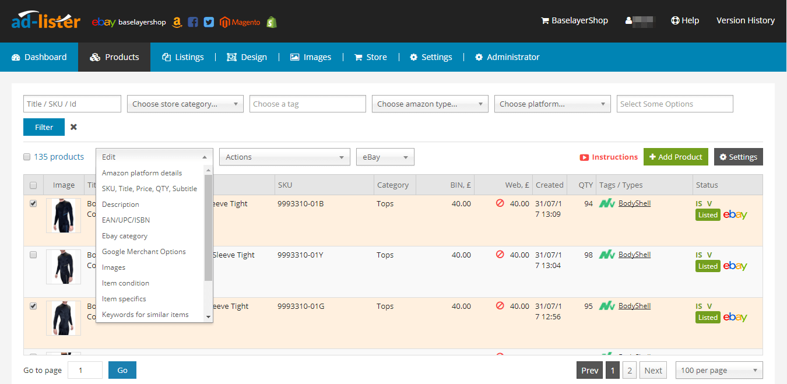Open the Twitter icon next to Facebook
787x384 pixels.
(x=209, y=22)
